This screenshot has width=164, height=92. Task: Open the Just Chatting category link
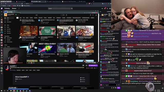[x=13, y=70]
